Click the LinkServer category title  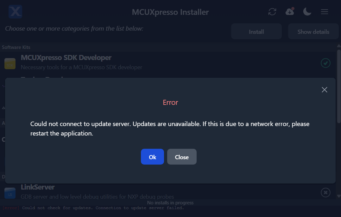point(38,187)
